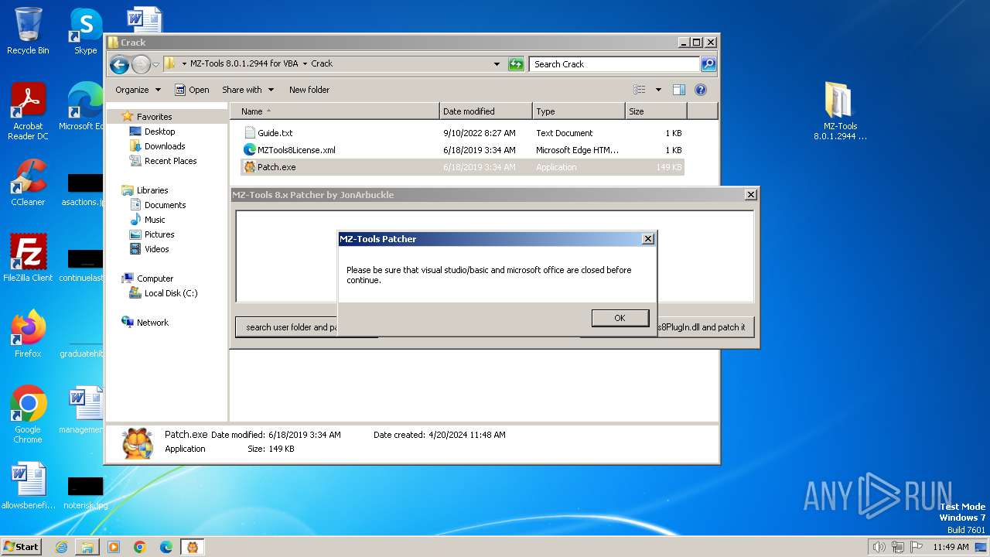Click the search magnifier icon
The width and height of the screenshot is (990, 557).
pyautogui.click(x=708, y=64)
